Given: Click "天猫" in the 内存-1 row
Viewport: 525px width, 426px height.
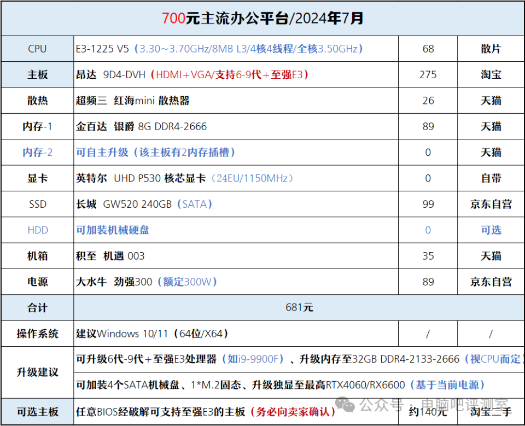Looking at the screenshot, I should [x=491, y=126].
